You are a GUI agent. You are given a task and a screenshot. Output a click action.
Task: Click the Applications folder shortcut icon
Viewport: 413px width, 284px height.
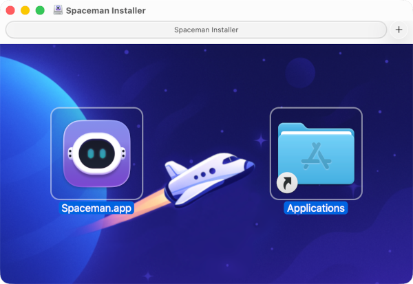[316, 157]
